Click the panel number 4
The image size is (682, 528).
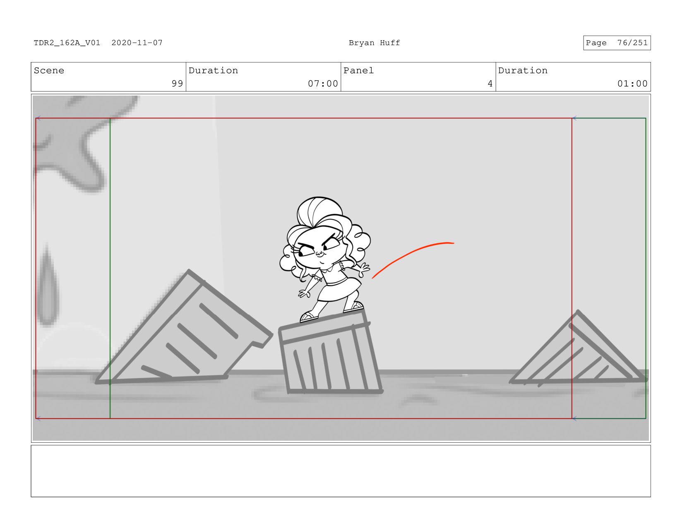[x=490, y=84]
